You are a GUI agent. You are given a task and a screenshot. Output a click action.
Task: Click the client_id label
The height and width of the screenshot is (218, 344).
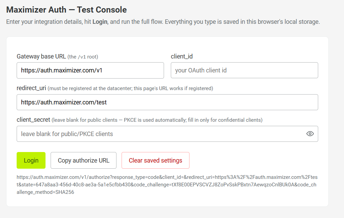pyautogui.click(x=182, y=56)
